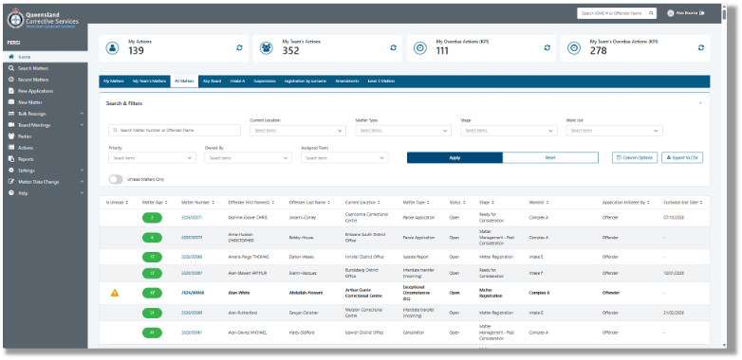Click My Team's Overdue Actions target icon

point(574,48)
